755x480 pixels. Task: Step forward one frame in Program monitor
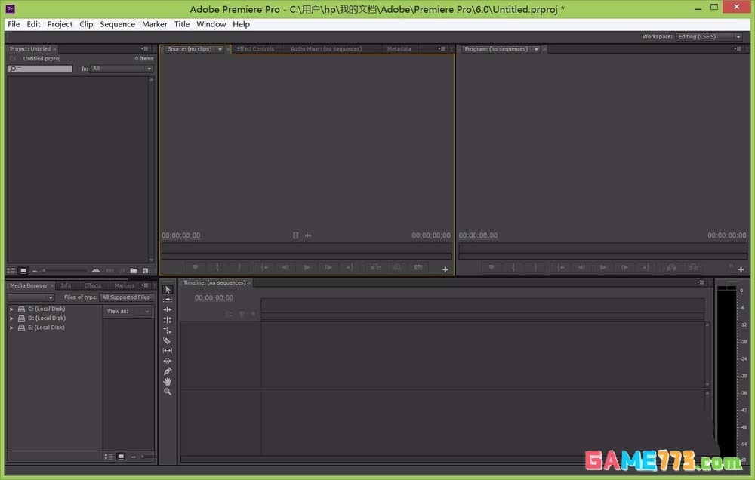pyautogui.click(x=624, y=267)
